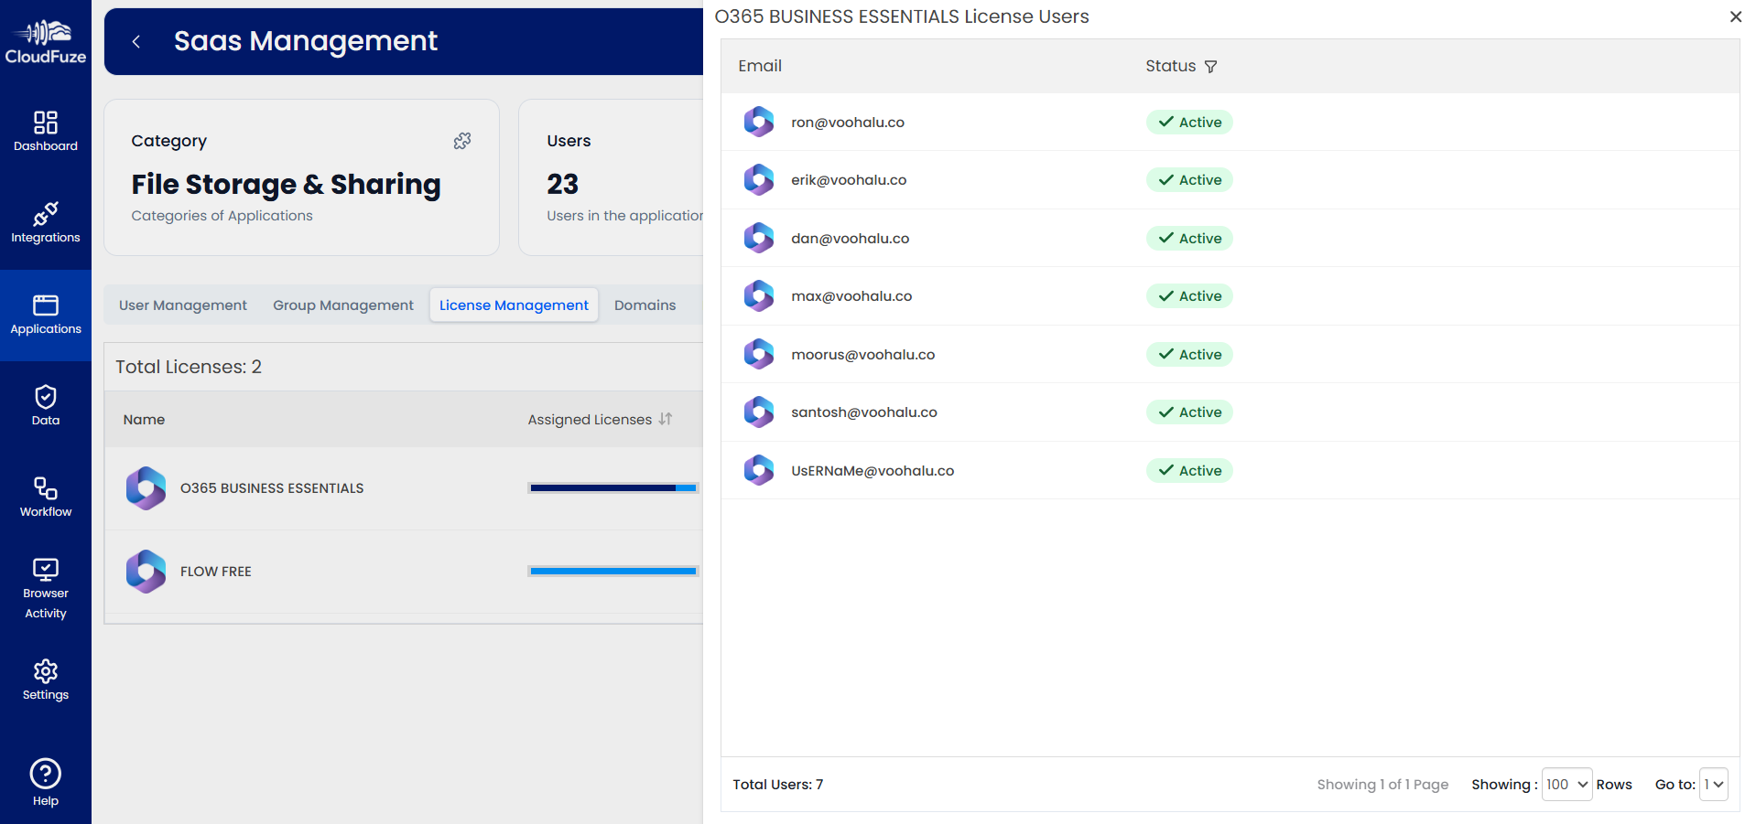This screenshot has width=1756, height=824.
Task: Click the Help question mark icon
Action: click(45, 776)
